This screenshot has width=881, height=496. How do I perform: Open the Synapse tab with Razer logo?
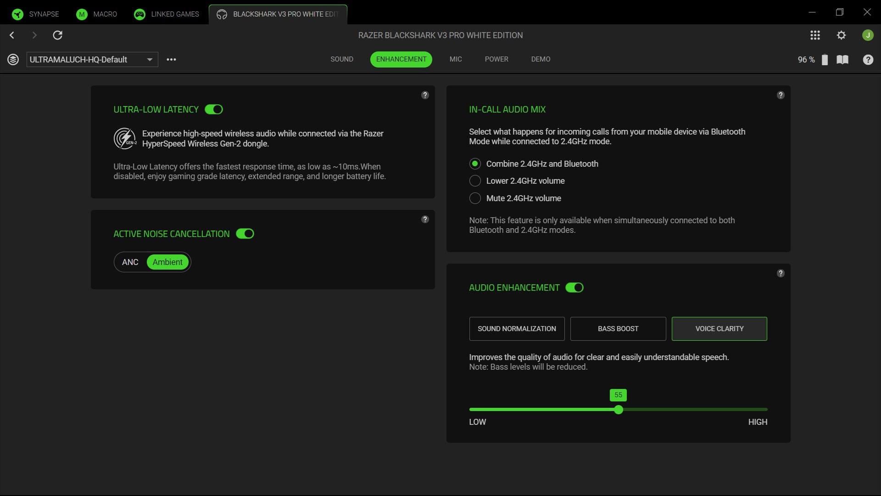(35, 14)
